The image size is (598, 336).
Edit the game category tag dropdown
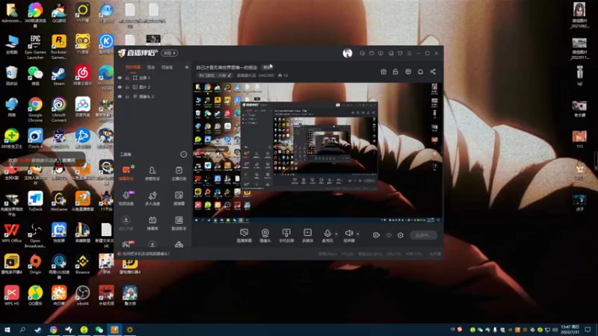click(x=215, y=75)
